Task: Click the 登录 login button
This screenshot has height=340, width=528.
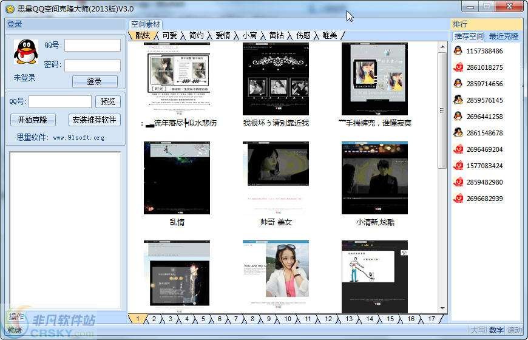Action: (x=95, y=81)
